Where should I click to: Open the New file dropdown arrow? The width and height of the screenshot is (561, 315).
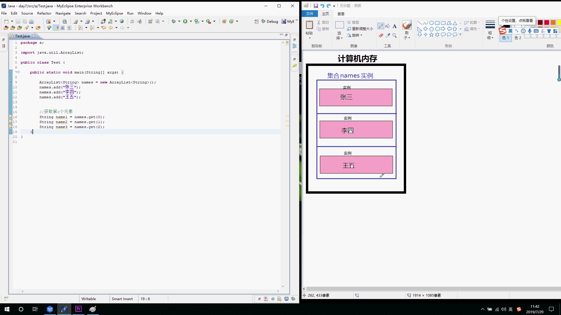tap(12, 21)
